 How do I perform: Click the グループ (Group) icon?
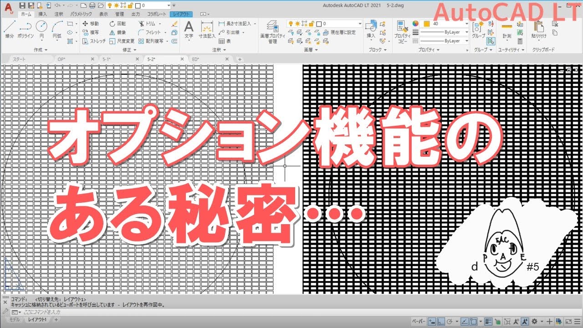tap(478, 29)
